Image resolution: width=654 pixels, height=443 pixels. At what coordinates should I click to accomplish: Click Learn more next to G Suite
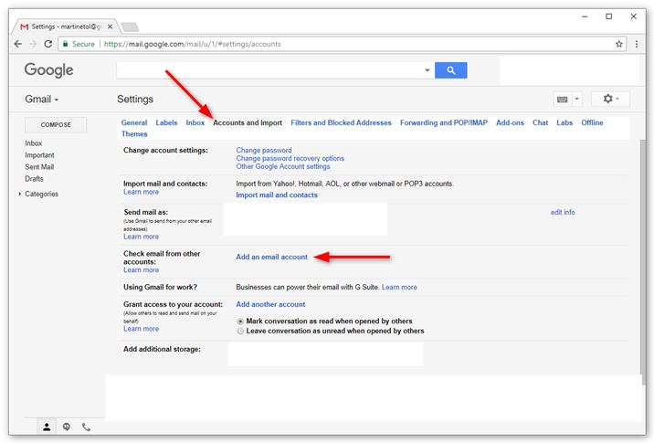[x=399, y=287]
